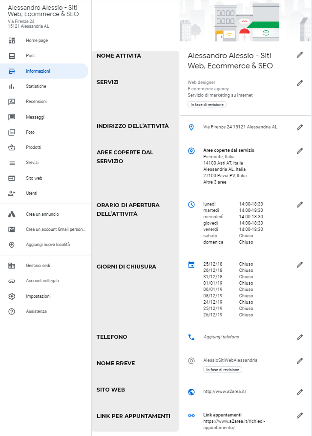312x436 pixels.
Task: Click the Statistiche bar chart icon
Action: pos(12,86)
